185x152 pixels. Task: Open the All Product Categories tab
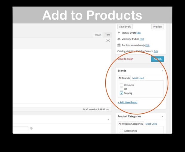point(131,124)
